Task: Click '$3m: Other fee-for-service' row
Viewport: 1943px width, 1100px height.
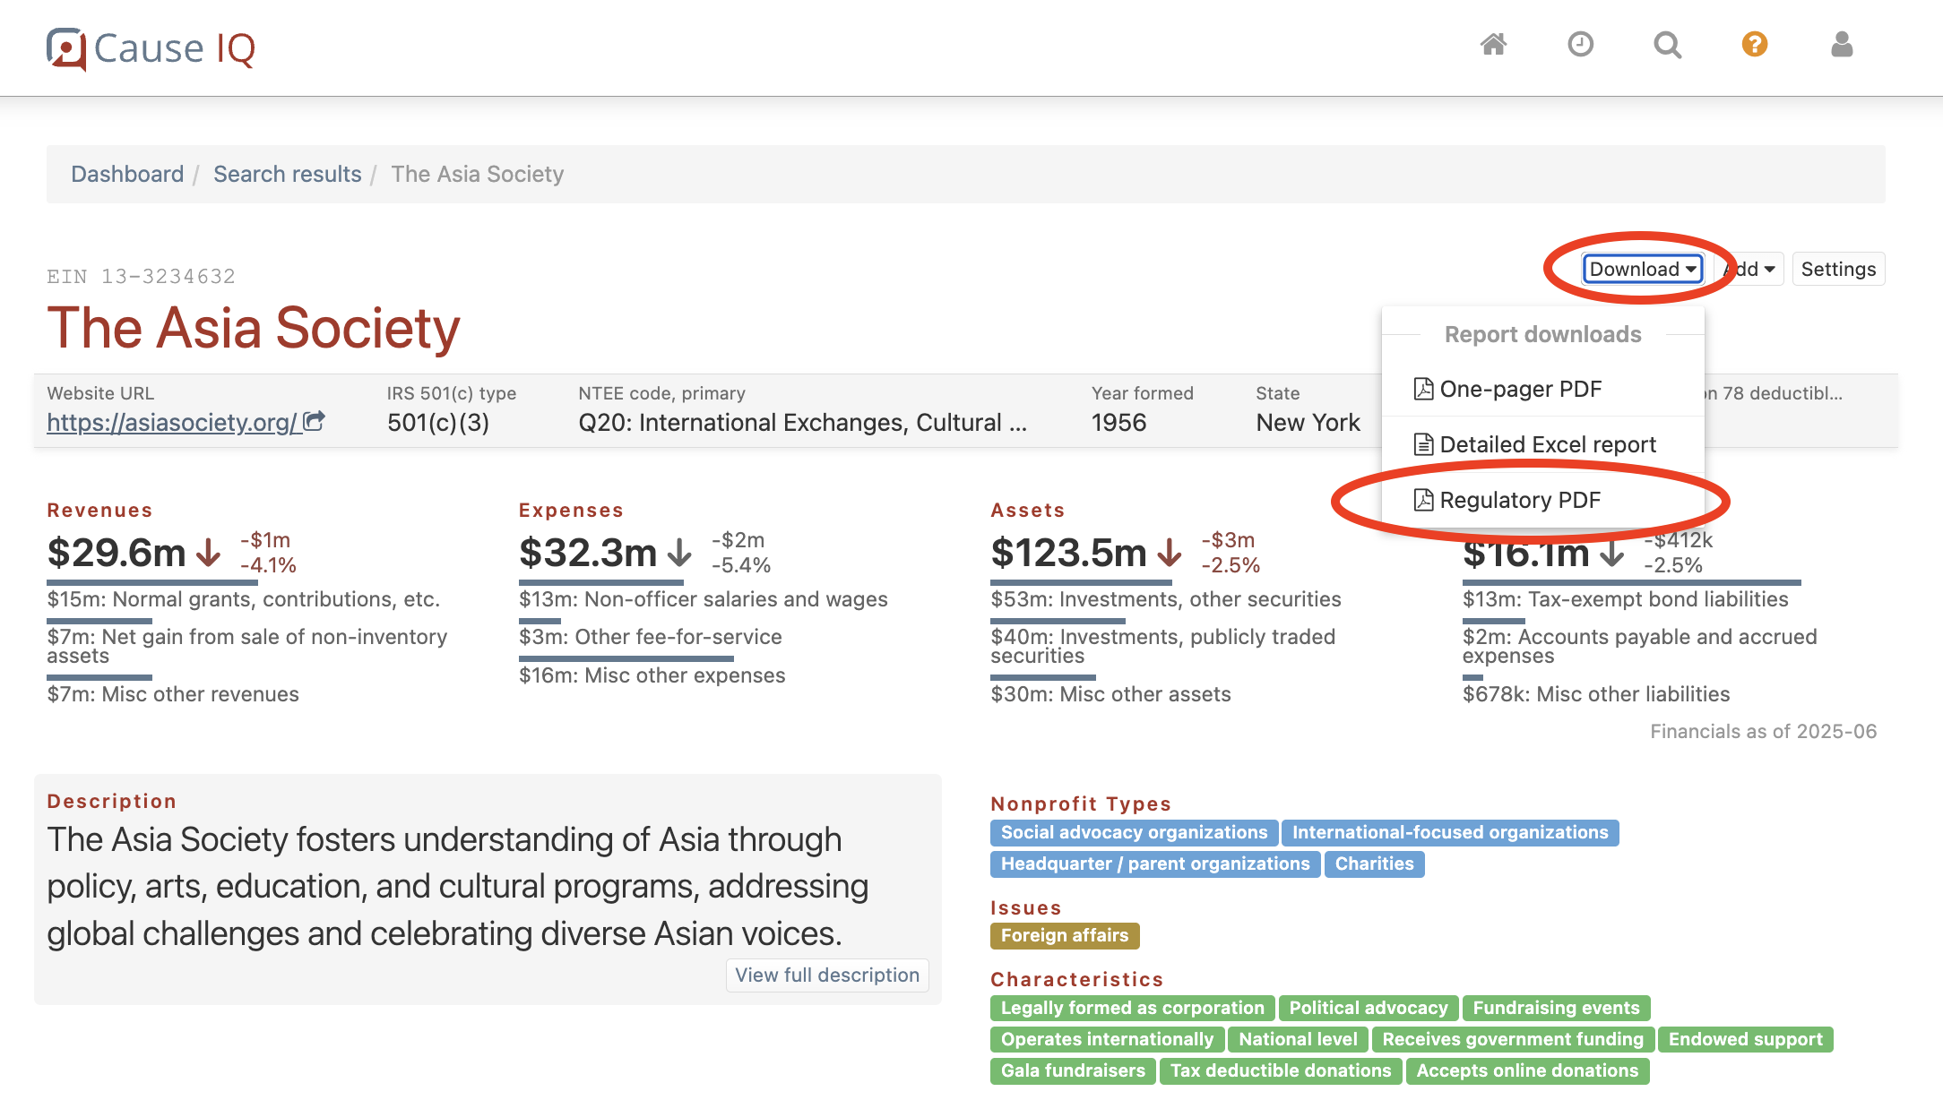Action: pyautogui.click(x=651, y=637)
